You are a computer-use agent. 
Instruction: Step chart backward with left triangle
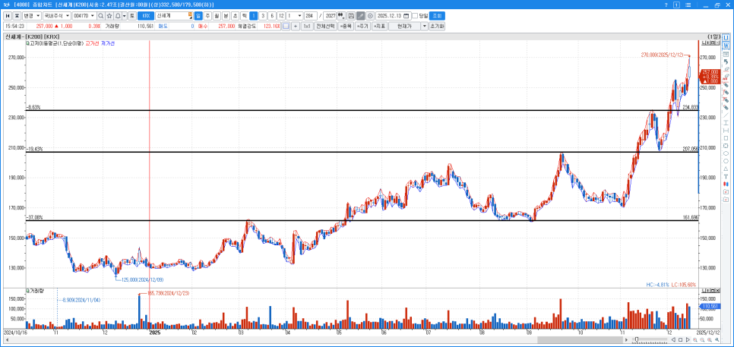[674, 340]
